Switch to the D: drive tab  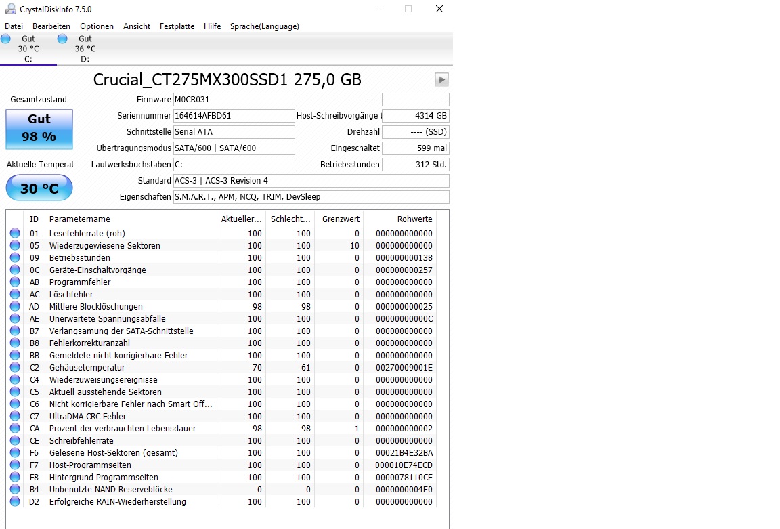pyautogui.click(x=85, y=49)
